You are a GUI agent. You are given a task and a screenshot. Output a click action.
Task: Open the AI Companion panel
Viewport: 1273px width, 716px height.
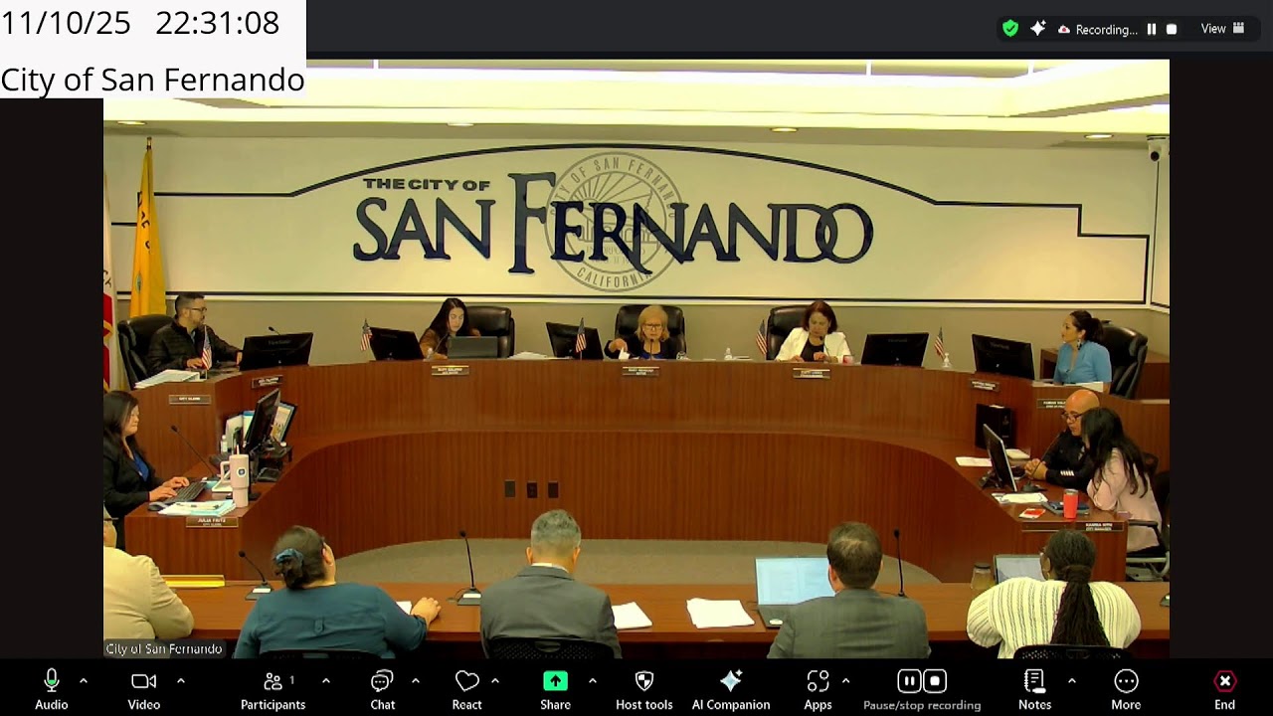[x=731, y=690]
